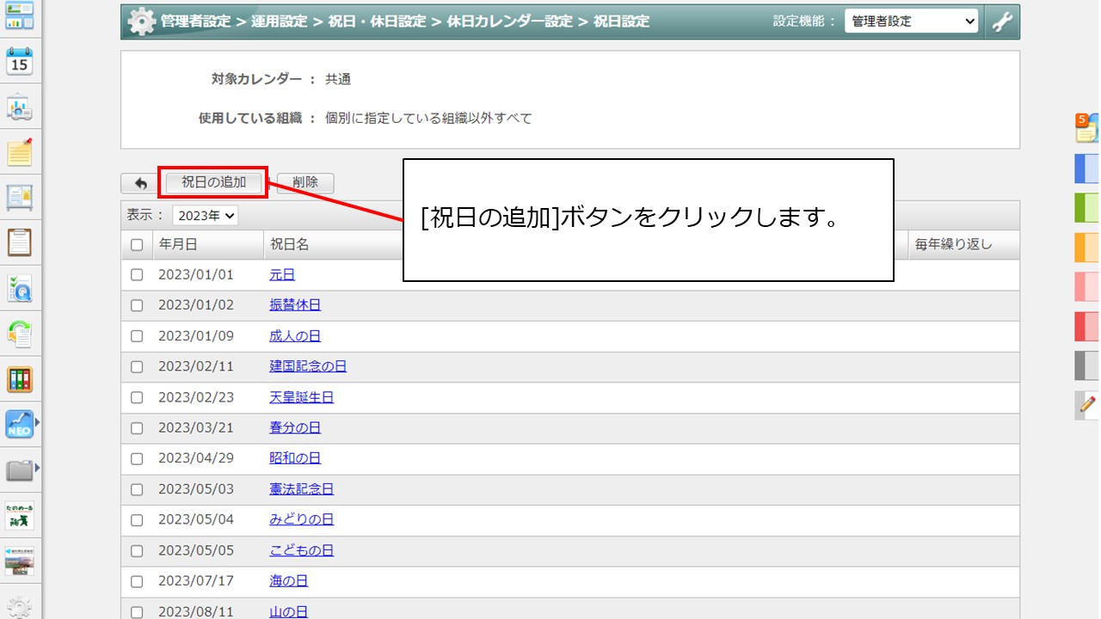Check the box for 2023/05/04 みどりの日
Image resolution: width=1101 pixels, height=619 pixels.
pyautogui.click(x=137, y=520)
